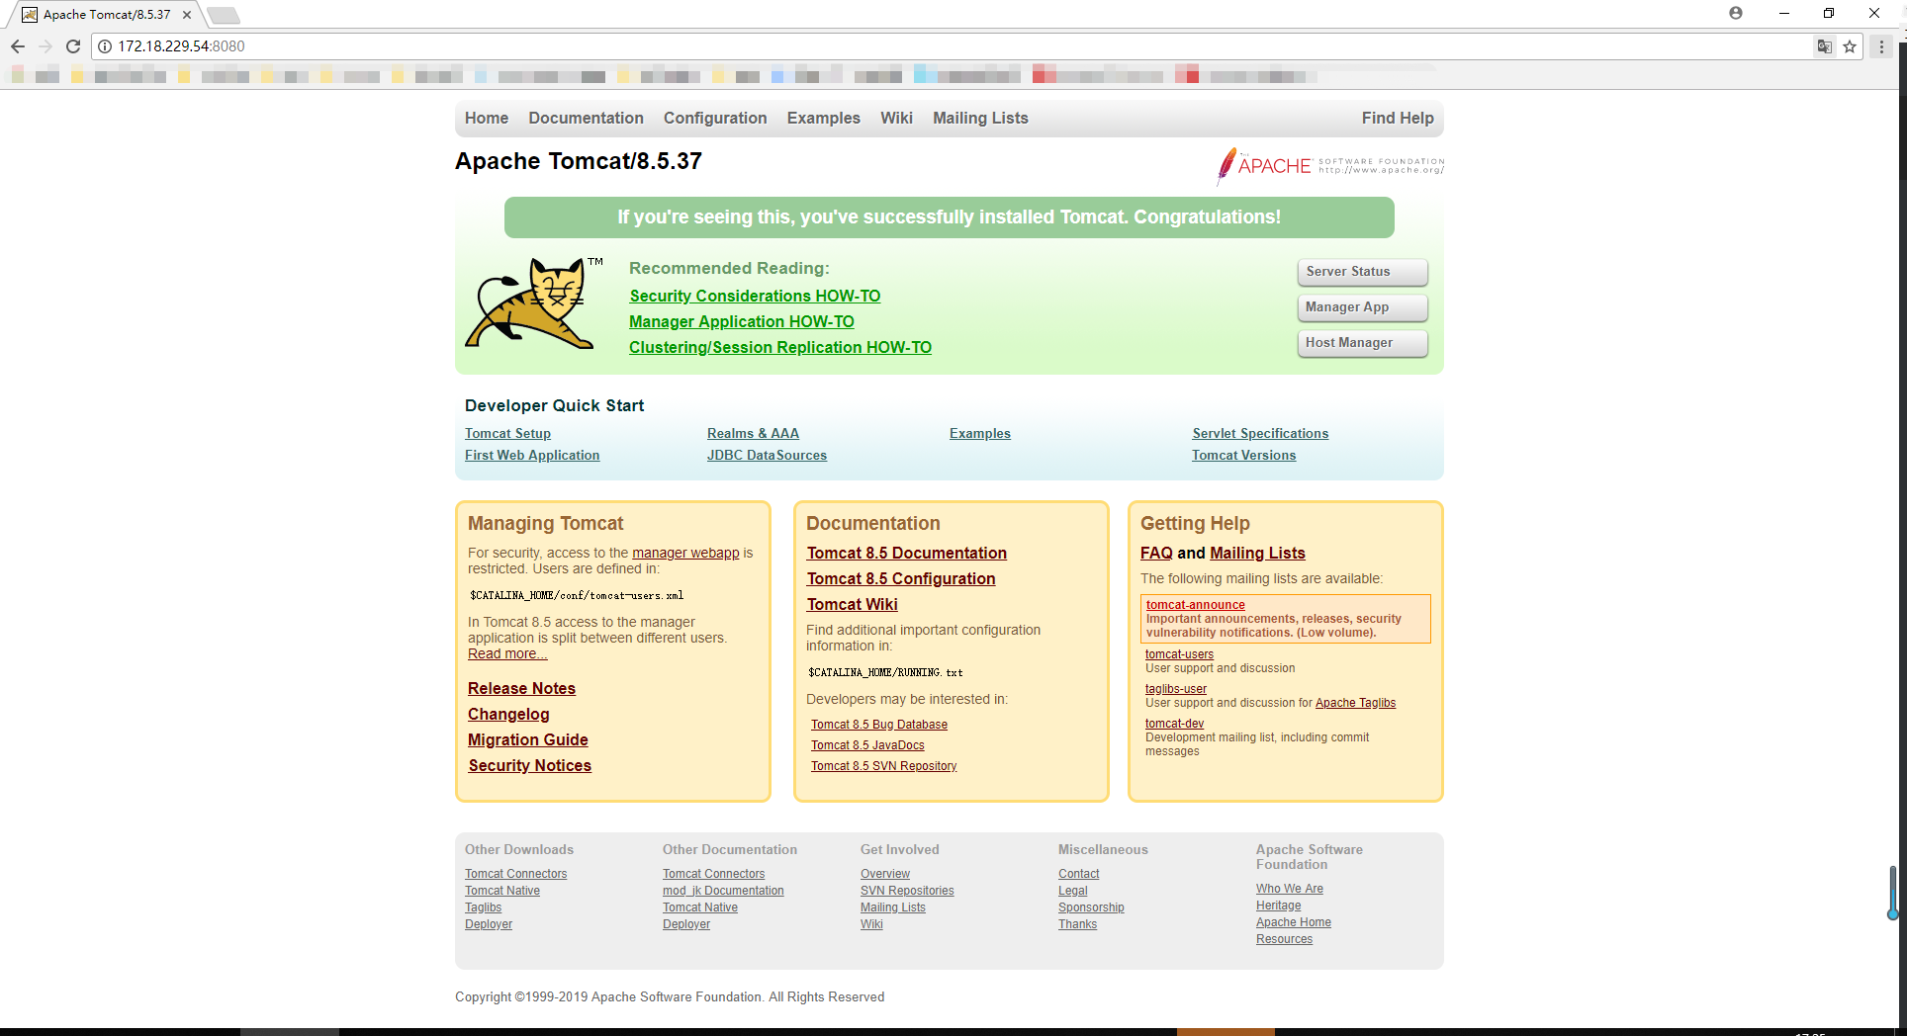Select Examples in top navigation bar

(824, 118)
